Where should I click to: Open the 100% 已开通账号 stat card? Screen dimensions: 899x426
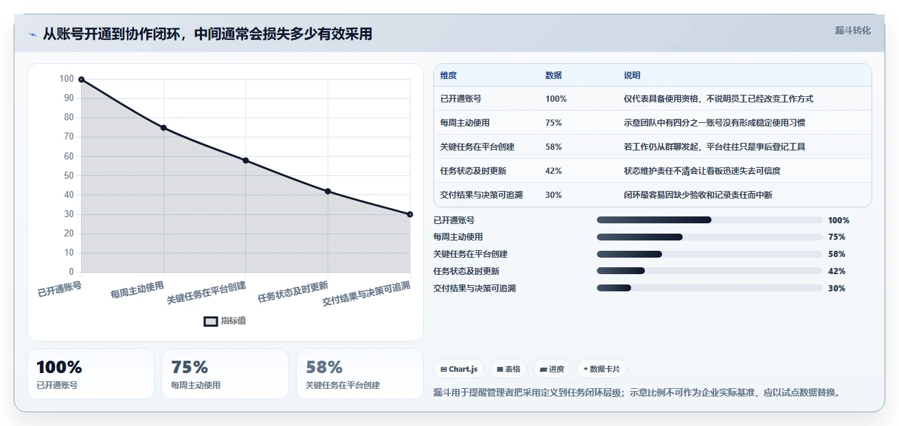(x=91, y=374)
